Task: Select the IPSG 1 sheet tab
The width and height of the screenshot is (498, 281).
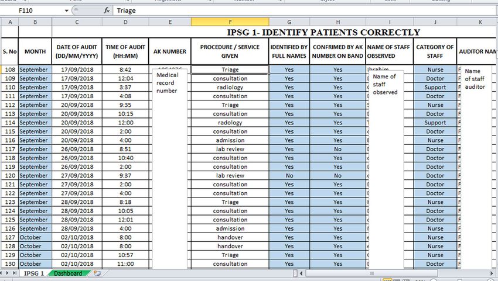Action: pos(34,273)
